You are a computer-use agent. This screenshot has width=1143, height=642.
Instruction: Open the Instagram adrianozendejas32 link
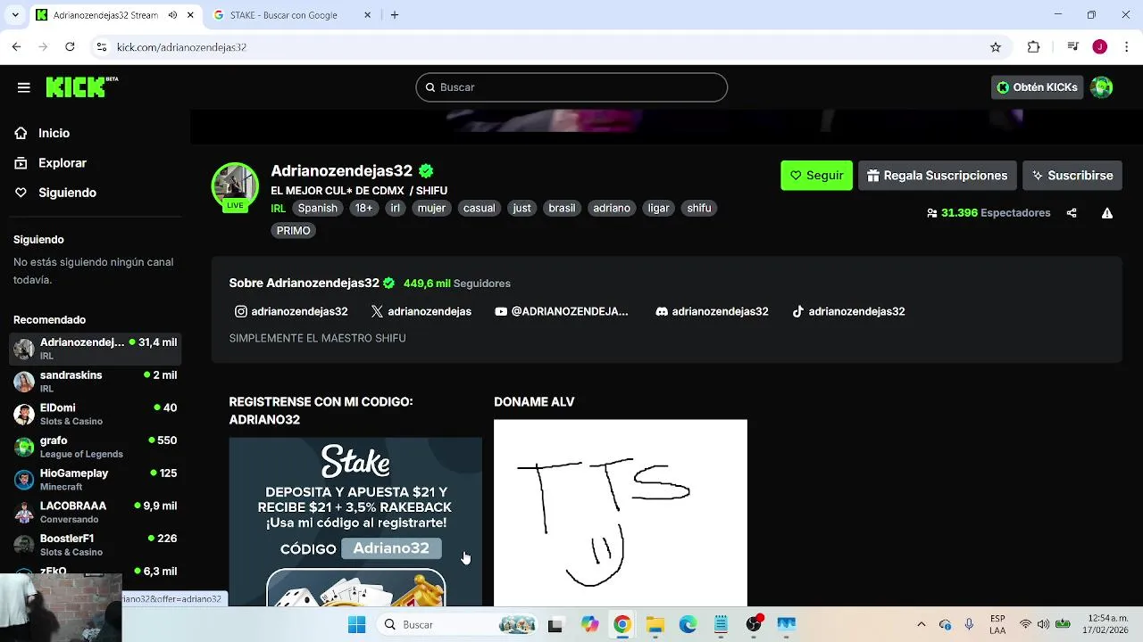[291, 311]
